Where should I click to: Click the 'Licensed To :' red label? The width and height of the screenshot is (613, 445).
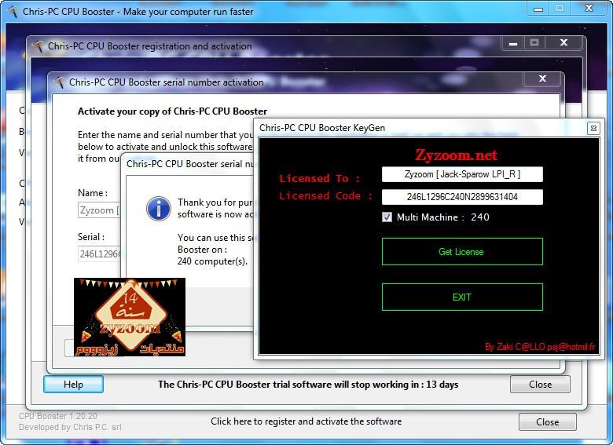pyautogui.click(x=319, y=178)
